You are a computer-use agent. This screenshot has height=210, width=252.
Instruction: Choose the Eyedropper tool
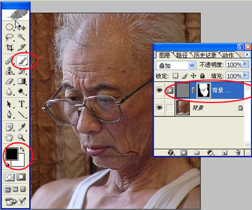22,127
